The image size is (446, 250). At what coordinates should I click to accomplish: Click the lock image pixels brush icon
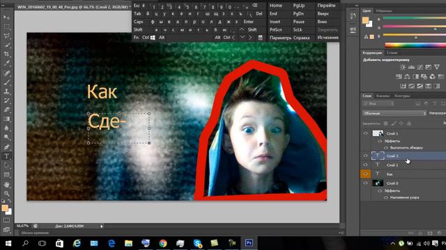[394, 124]
